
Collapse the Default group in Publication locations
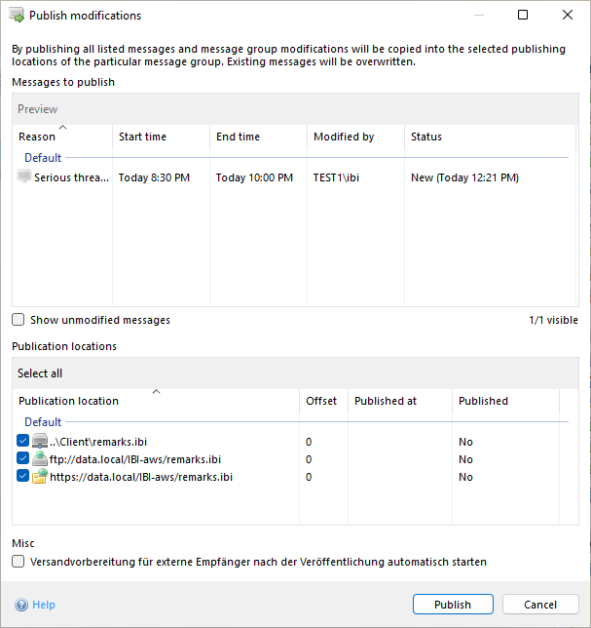tap(43, 422)
